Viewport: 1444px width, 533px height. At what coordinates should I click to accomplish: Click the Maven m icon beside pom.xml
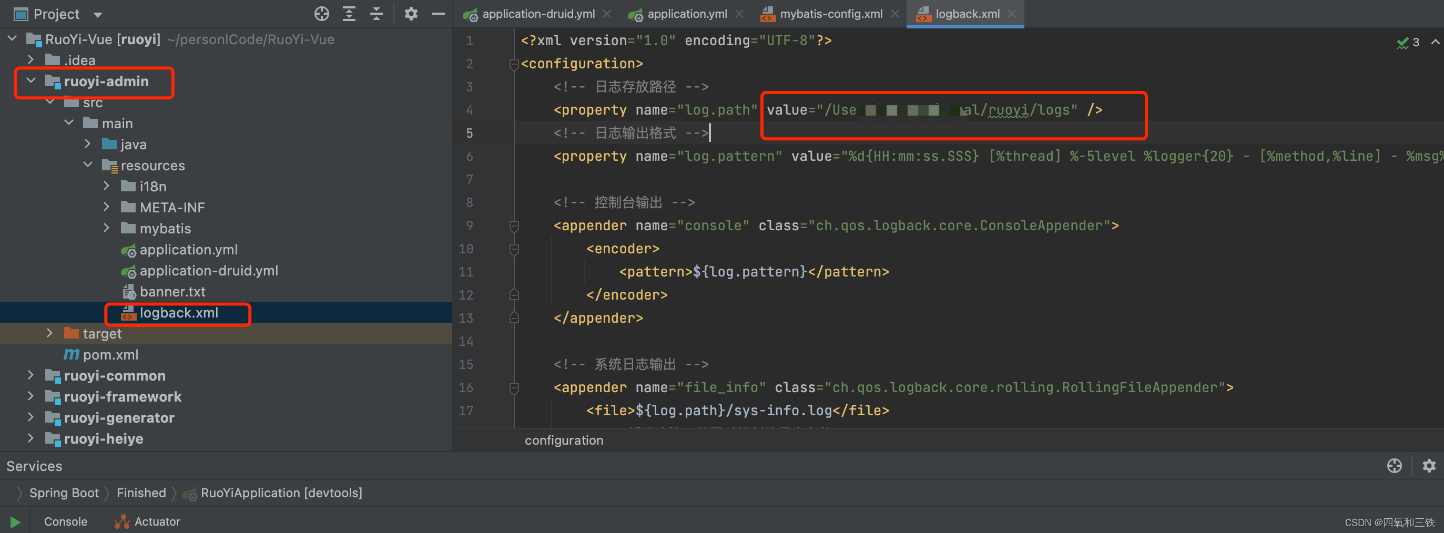[71, 354]
